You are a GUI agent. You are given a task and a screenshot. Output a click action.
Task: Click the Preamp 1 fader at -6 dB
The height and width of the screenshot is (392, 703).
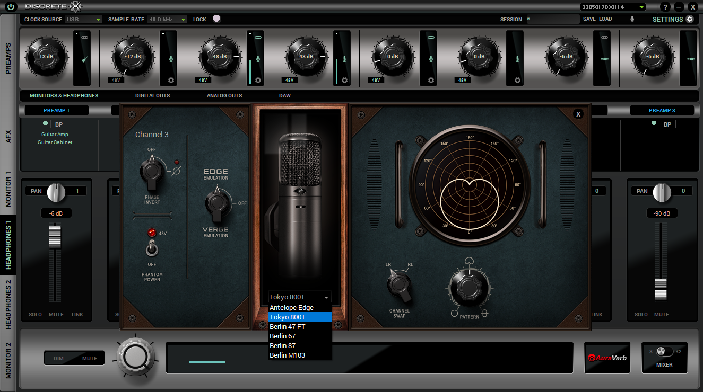tap(55, 236)
